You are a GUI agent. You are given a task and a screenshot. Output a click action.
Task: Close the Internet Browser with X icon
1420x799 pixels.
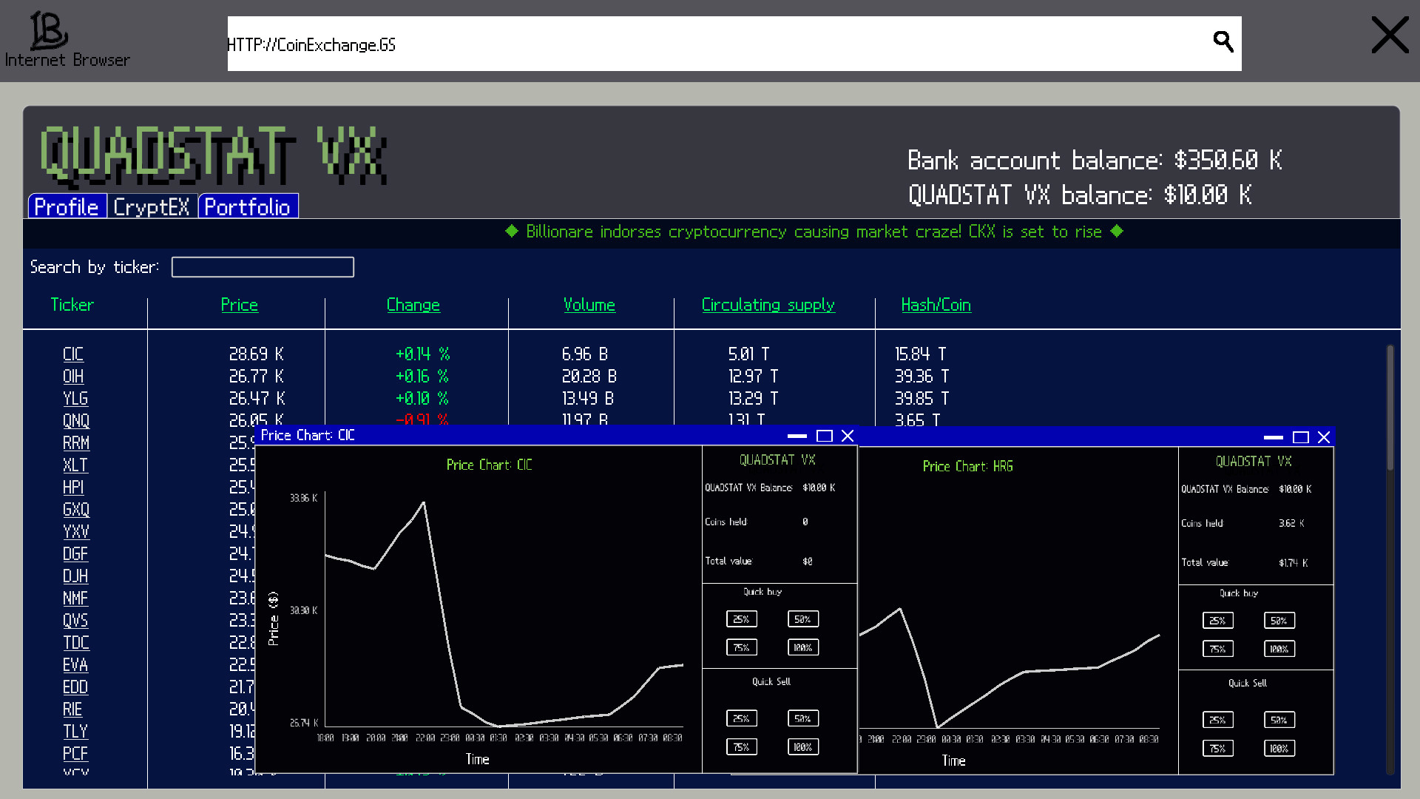pos(1390,36)
